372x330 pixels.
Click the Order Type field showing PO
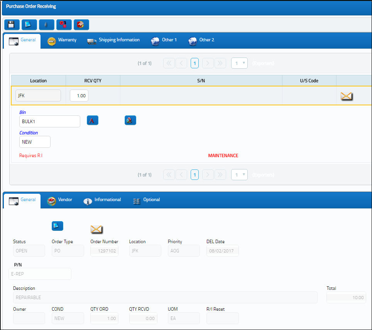coord(68,251)
